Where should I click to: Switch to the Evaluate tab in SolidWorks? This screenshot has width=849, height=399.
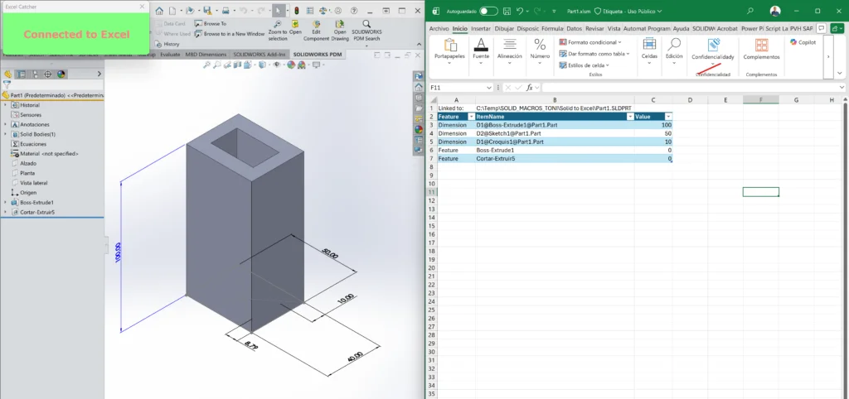pos(170,55)
